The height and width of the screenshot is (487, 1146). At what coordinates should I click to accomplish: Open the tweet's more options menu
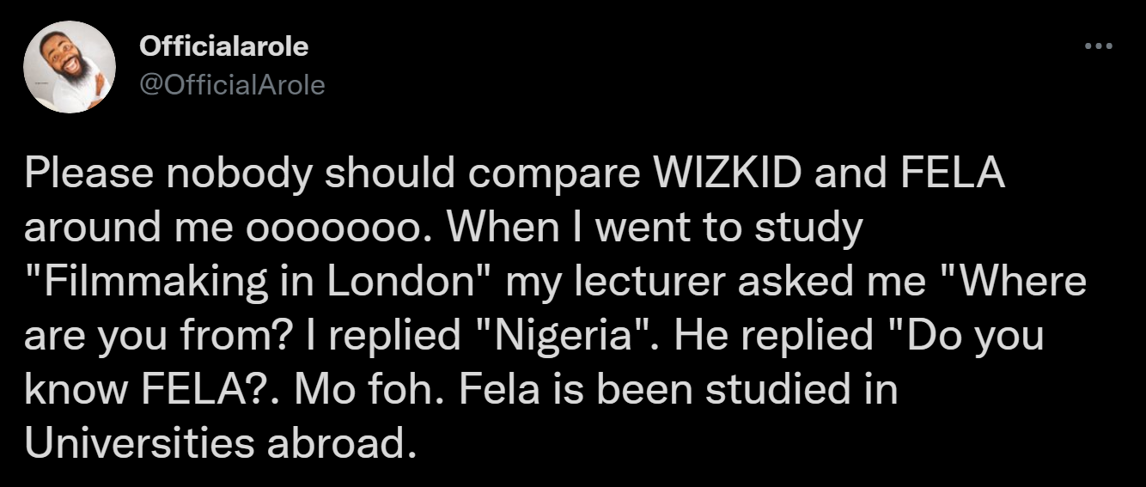[1098, 46]
